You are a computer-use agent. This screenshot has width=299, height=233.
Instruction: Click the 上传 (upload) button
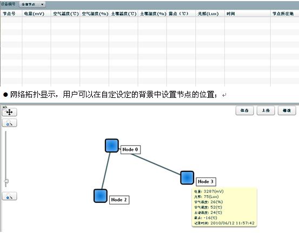[266, 111]
